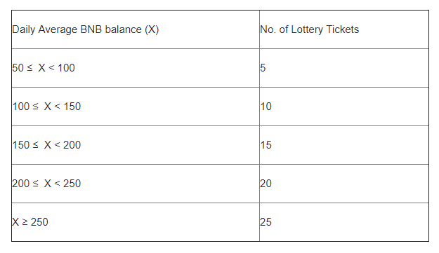Click the ticket count 10
The height and width of the screenshot is (253, 439).
coord(266,107)
